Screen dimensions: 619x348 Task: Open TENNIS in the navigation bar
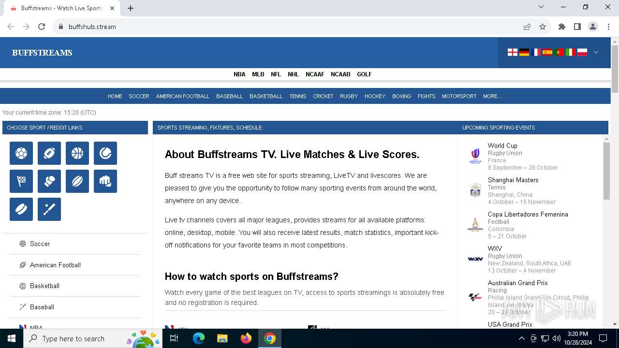[x=298, y=96]
